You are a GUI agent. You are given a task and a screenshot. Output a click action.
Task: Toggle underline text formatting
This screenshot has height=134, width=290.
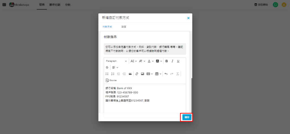178,61
